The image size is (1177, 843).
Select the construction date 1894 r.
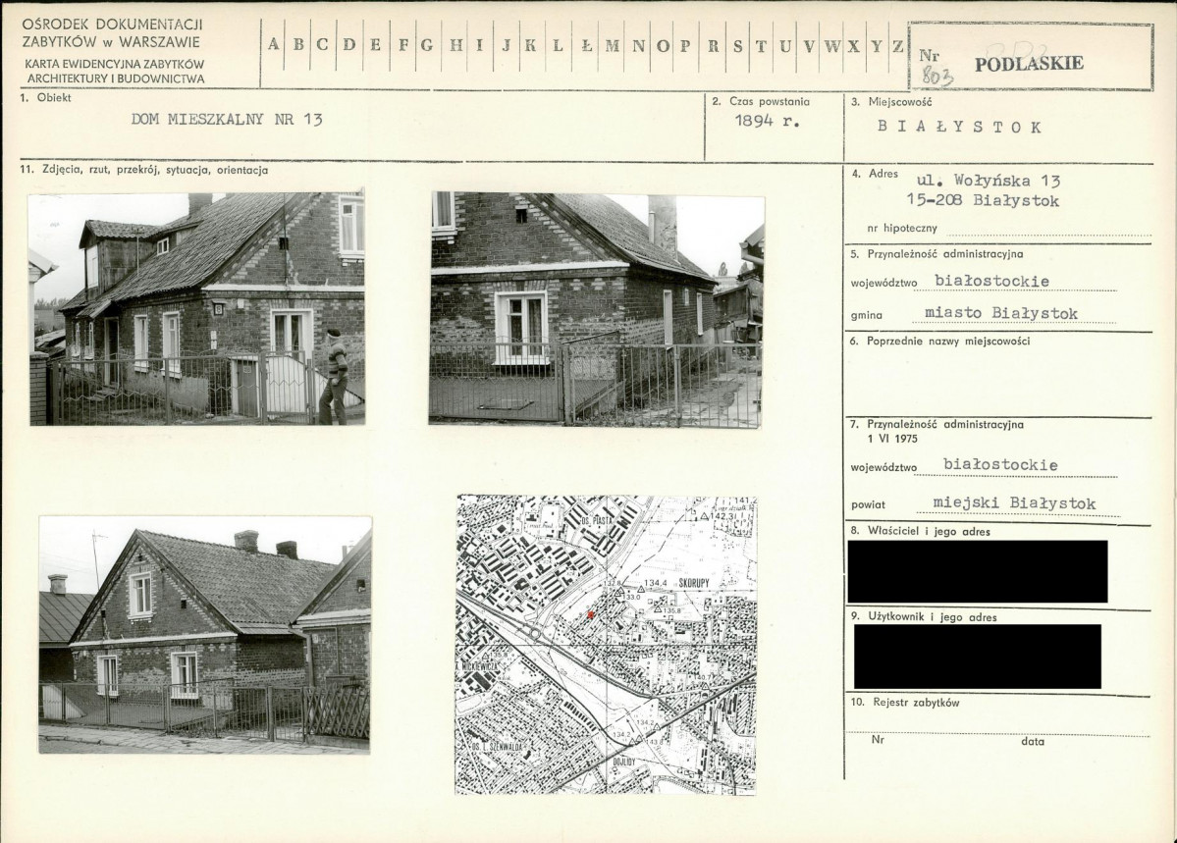tap(768, 123)
